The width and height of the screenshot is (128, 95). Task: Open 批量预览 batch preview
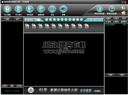pyautogui.click(x=41, y=9)
